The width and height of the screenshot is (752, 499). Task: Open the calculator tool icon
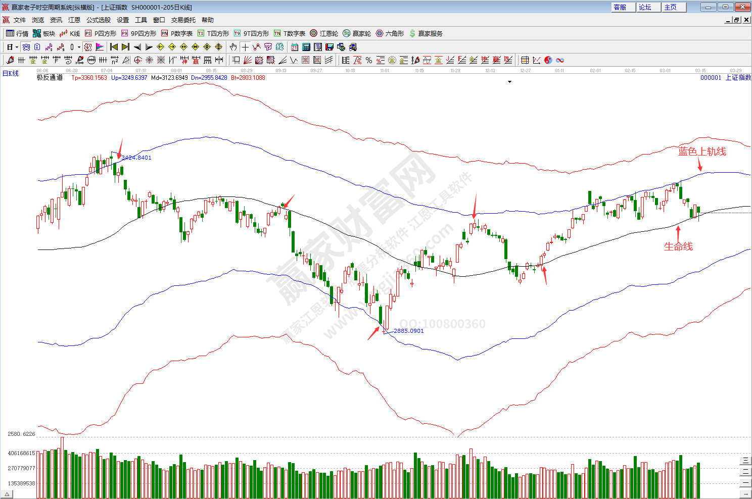pyautogui.click(x=306, y=47)
